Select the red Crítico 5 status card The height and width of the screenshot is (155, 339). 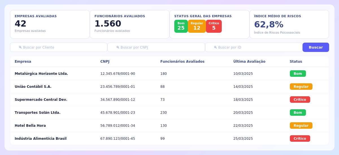[x=214, y=26]
